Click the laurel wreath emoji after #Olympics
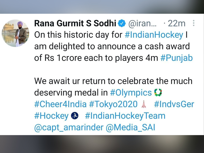This screenshot has width=204, height=153. [x=158, y=93]
